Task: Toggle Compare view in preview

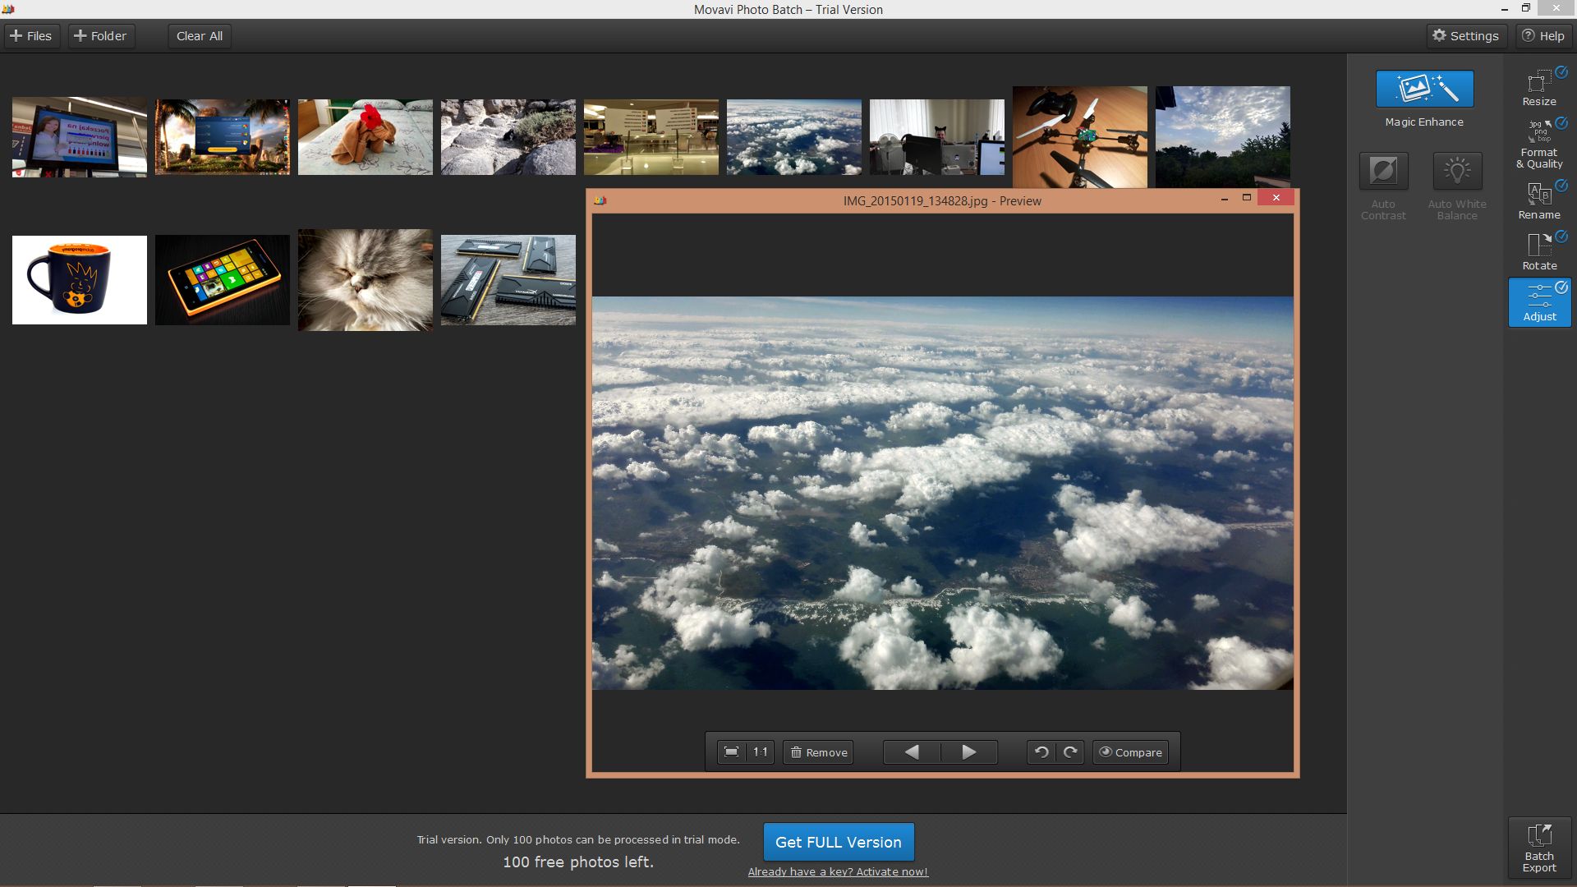Action: 1130,752
